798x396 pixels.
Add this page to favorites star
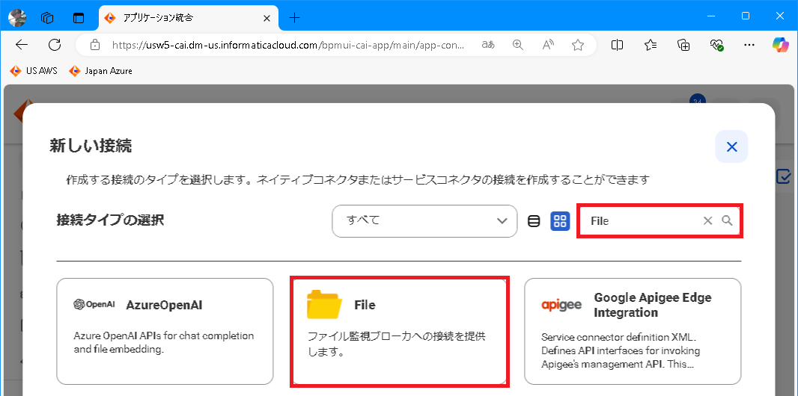(x=578, y=45)
